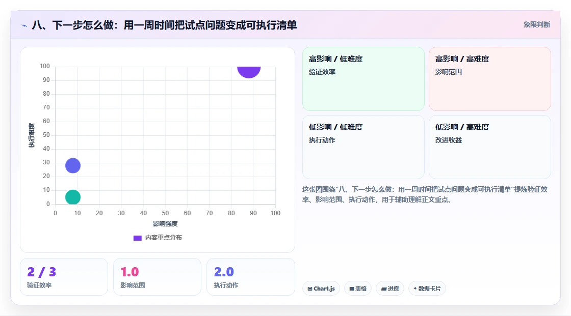This screenshot has width=571, height=316.
Task: Click the Chart.js tag icon
Action: [310, 289]
